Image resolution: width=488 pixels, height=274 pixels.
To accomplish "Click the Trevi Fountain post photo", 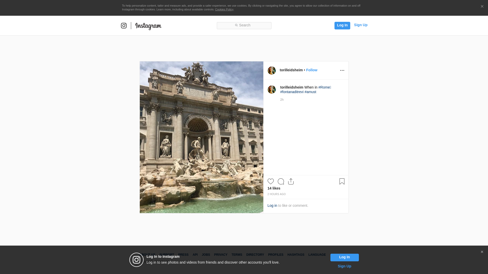I will 201,137.
